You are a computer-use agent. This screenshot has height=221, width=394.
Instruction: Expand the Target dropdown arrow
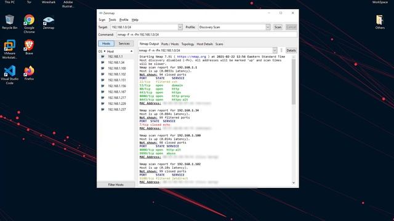pos(180,27)
